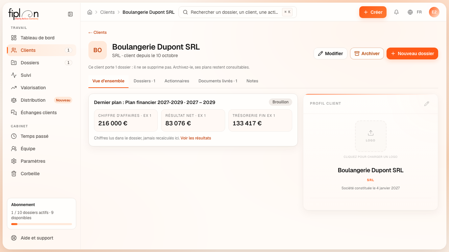449x252 pixels.
Task: Click the Archiver button
Action: [x=367, y=53]
